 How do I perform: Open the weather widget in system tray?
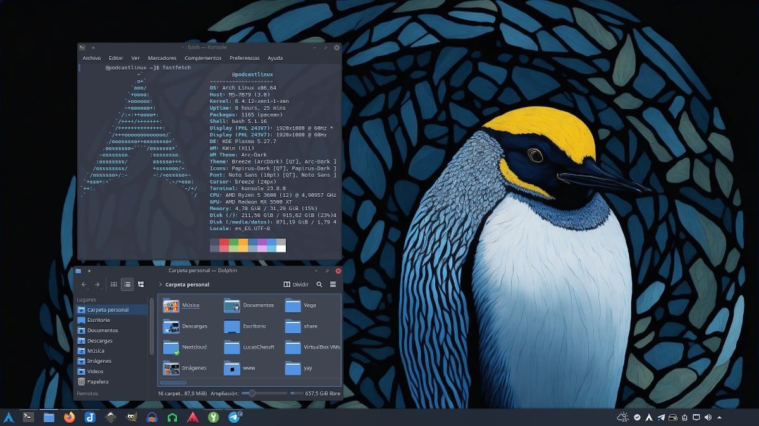623,417
